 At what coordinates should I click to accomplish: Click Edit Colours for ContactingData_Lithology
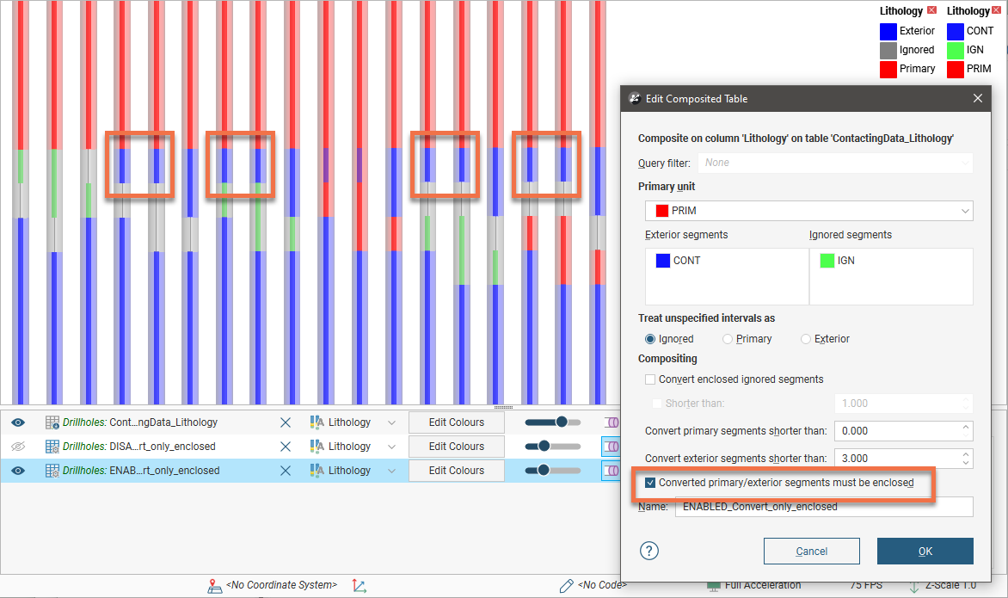[x=456, y=422]
